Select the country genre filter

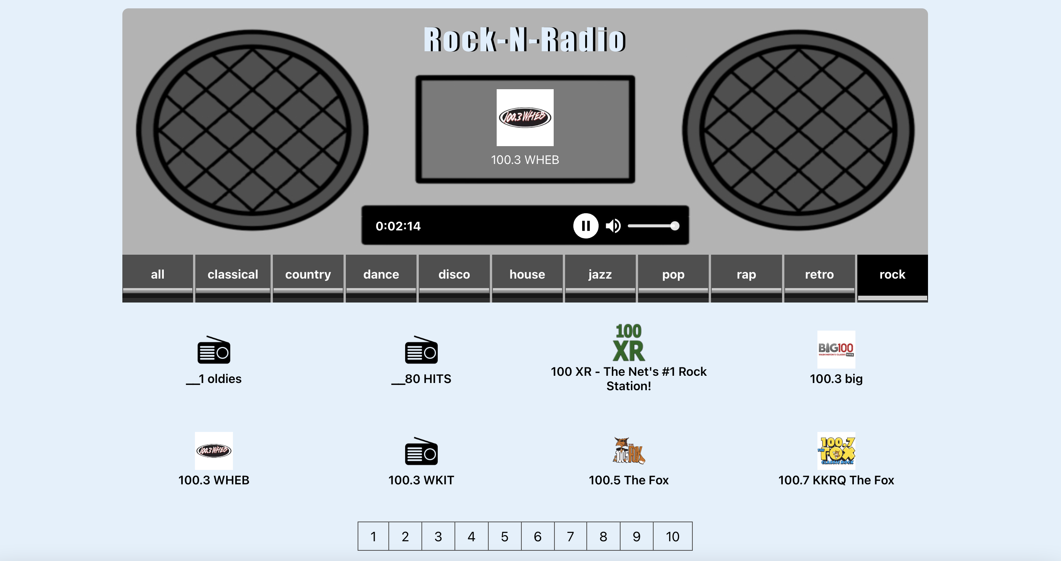pyautogui.click(x=308, y=274)
